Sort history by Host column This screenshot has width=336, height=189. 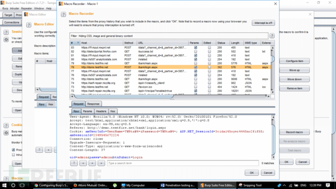click(x=101, y=43)
